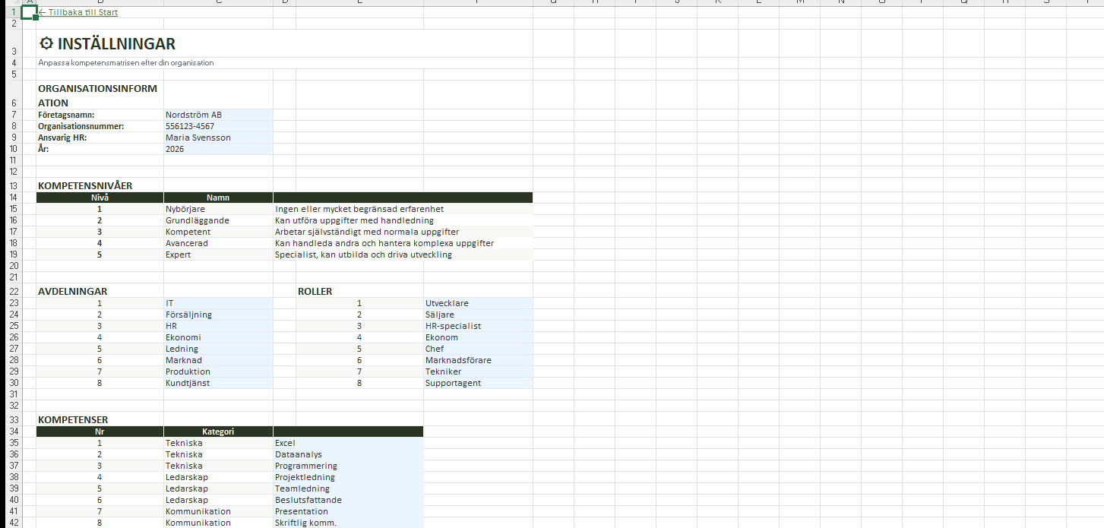This screenshot has height=528, width=1104.
Task: Click the 'Namn' header in Kompetensnivåer
Action: coord(218,198)
